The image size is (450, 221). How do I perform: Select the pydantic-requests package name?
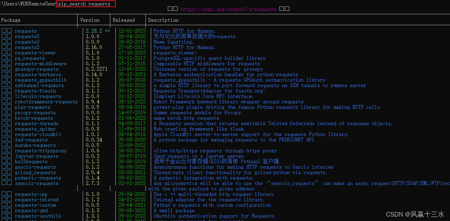click(x=38, y=178)
